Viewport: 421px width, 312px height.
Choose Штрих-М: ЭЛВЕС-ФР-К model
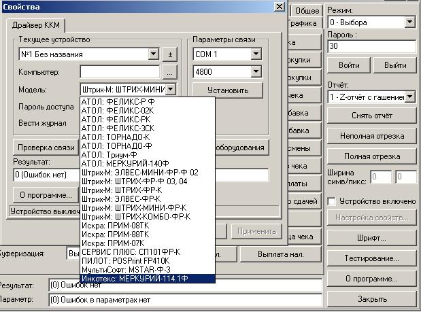(x=148, y=199)
